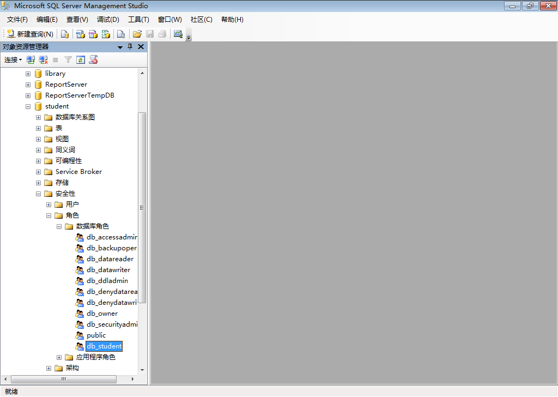Click the tree's vertical scrollbar down arrow
This screenshot has height=397, width=558.
142,370
